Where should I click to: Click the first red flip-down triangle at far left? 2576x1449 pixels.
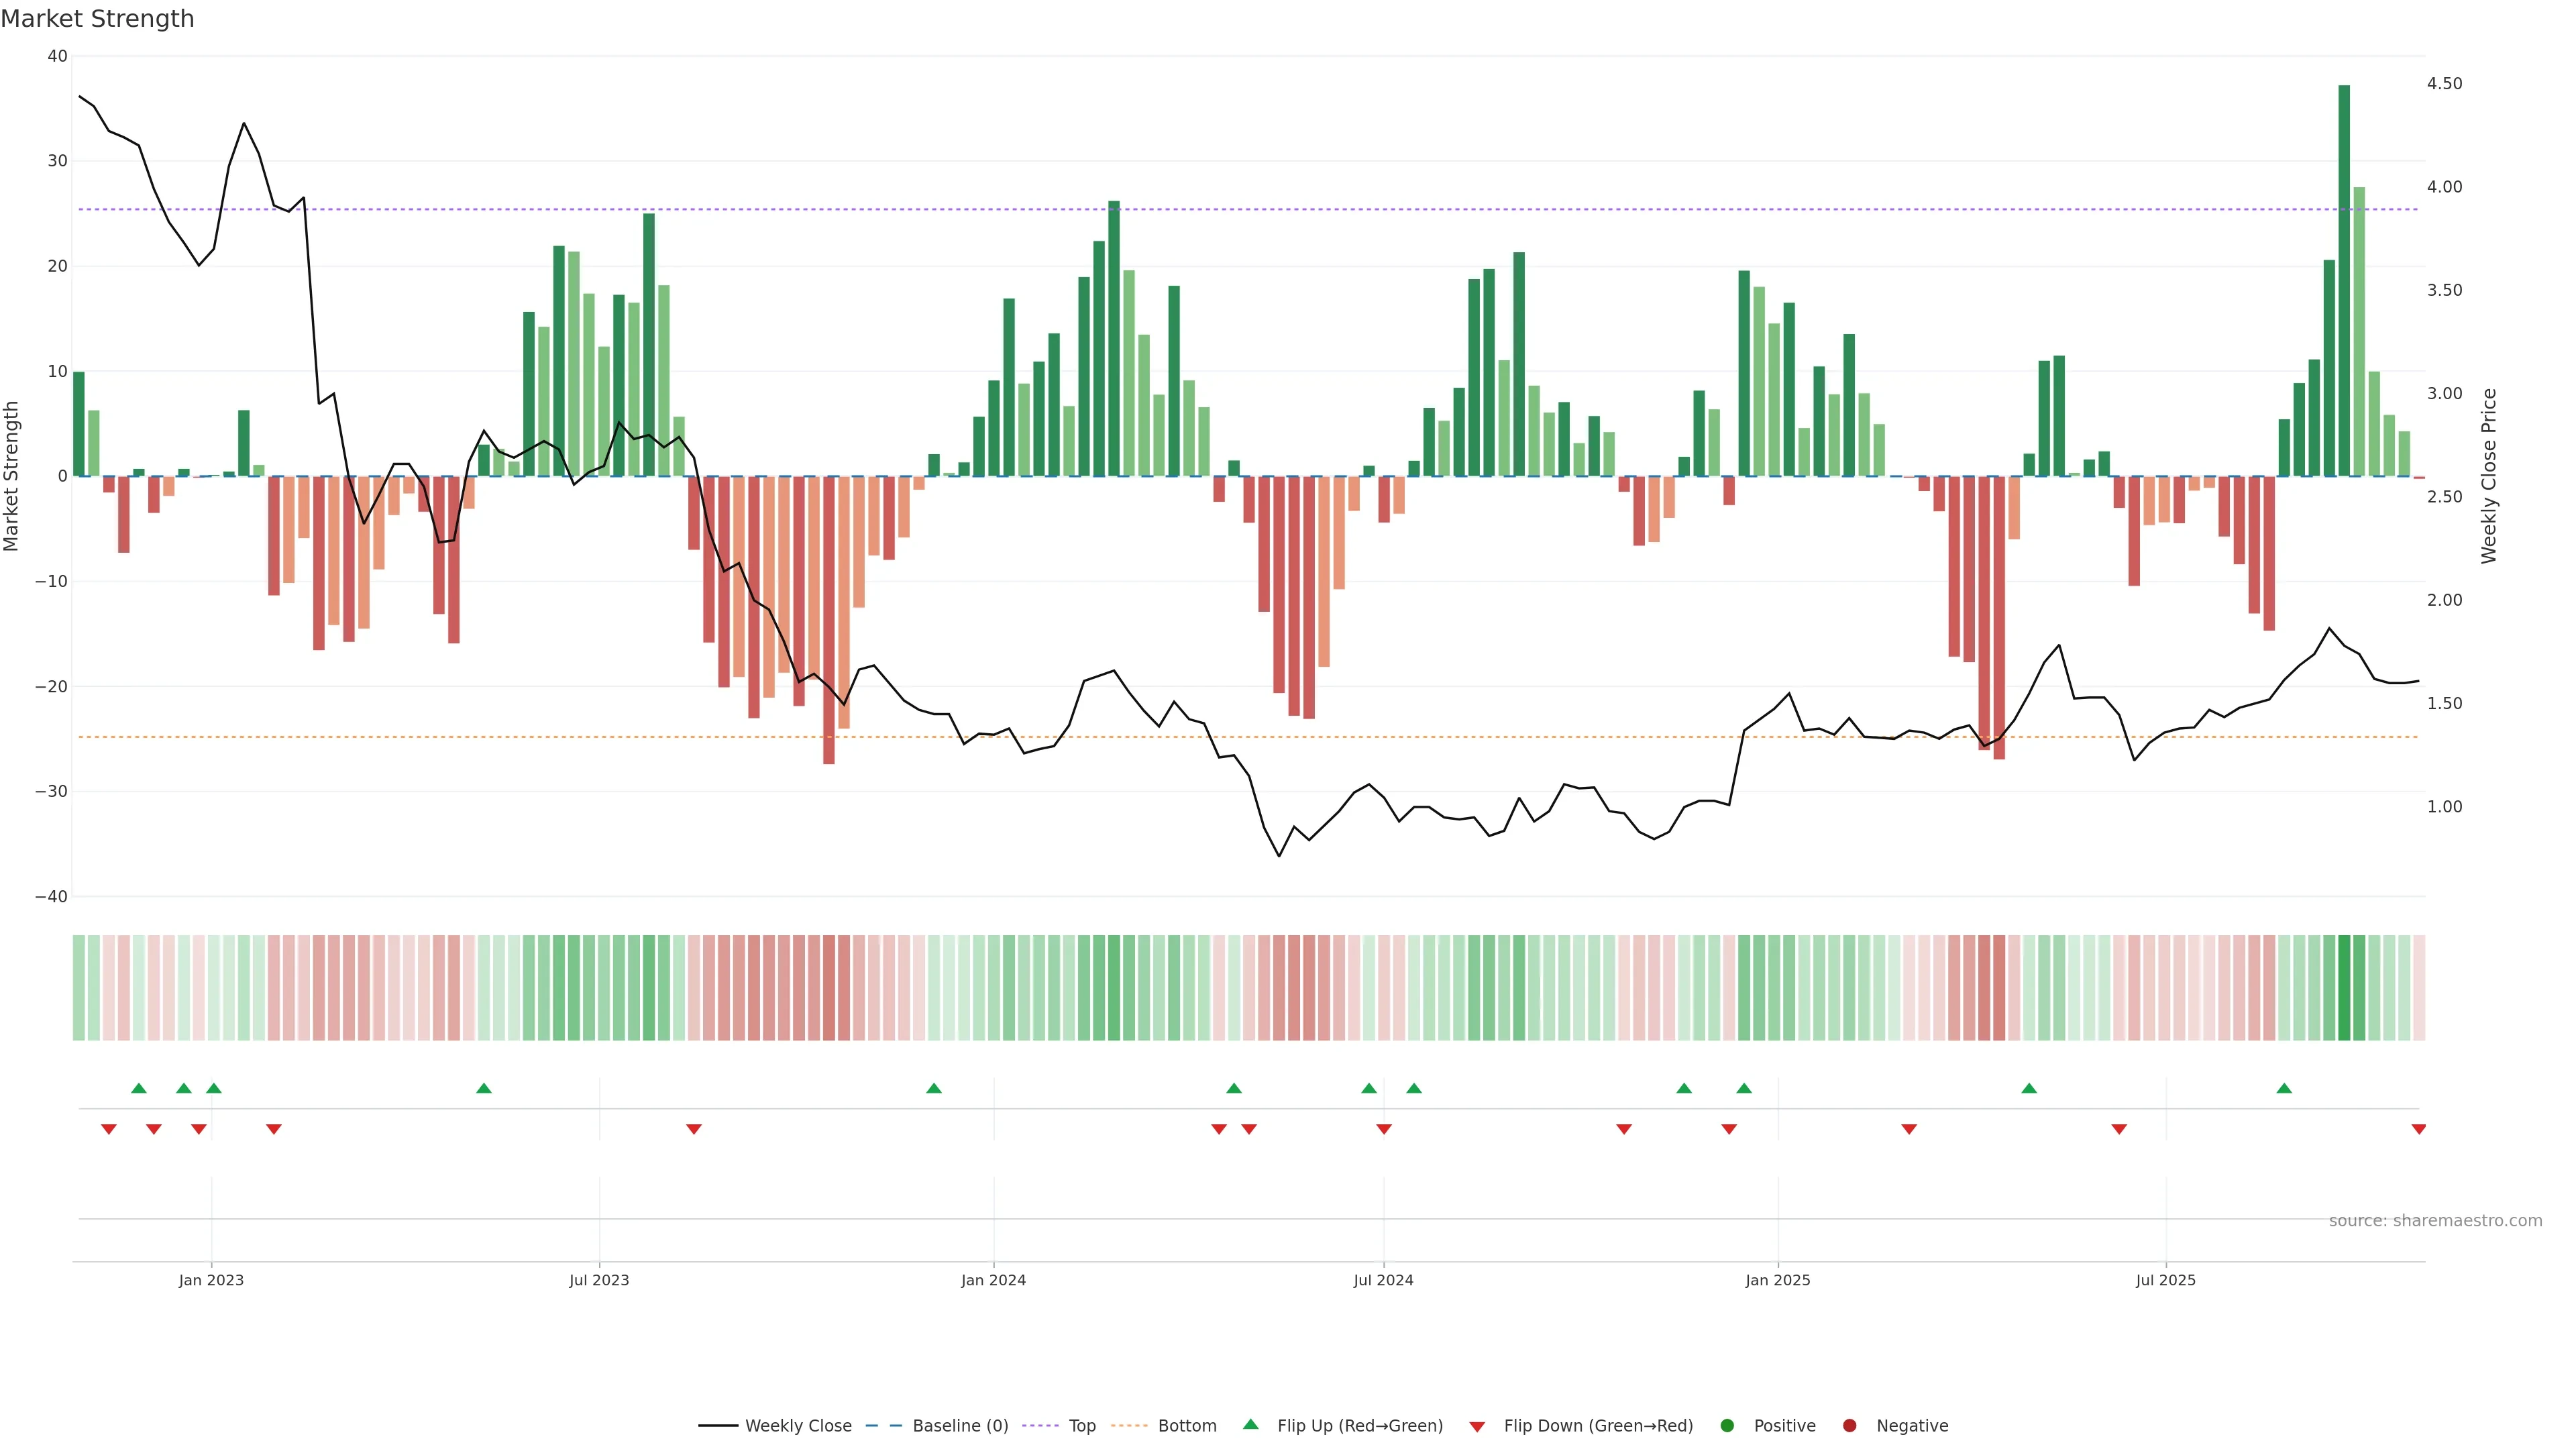point(109,1129)
